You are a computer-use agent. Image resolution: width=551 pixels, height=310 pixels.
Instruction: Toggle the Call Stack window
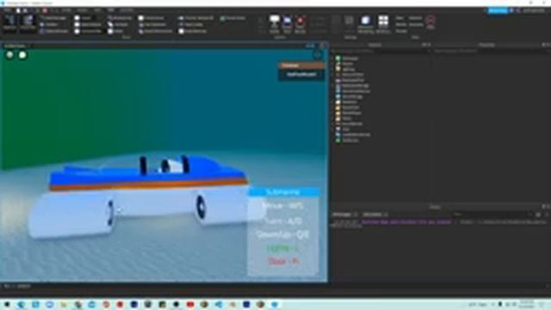(x=118, y=25)
